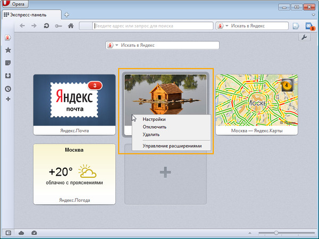This screenshot has height=239, width=319.
Task: Open Downloads panel in sidebar
Action: (x=8, y=76)
